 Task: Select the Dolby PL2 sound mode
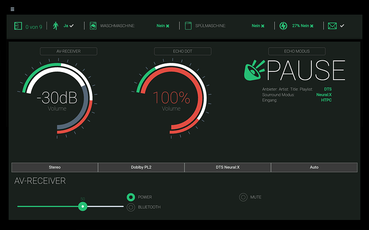click(141, 168)
